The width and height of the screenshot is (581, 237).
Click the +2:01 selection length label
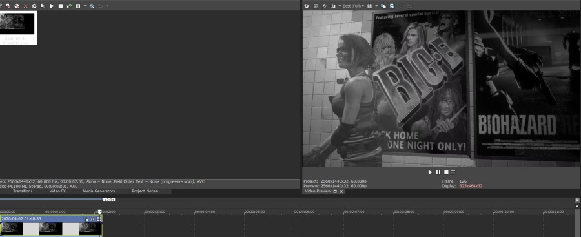[109, 200]
